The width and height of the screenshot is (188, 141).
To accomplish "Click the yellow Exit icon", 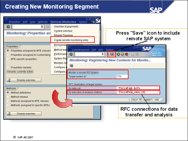I will tap(122, 55).
